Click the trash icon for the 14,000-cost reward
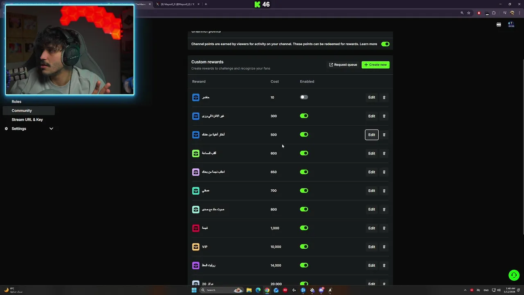This screenshot has width=524, height=295. point(384,265)
